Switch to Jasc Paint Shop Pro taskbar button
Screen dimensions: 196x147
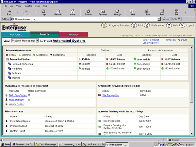click(x=94, y=144)
